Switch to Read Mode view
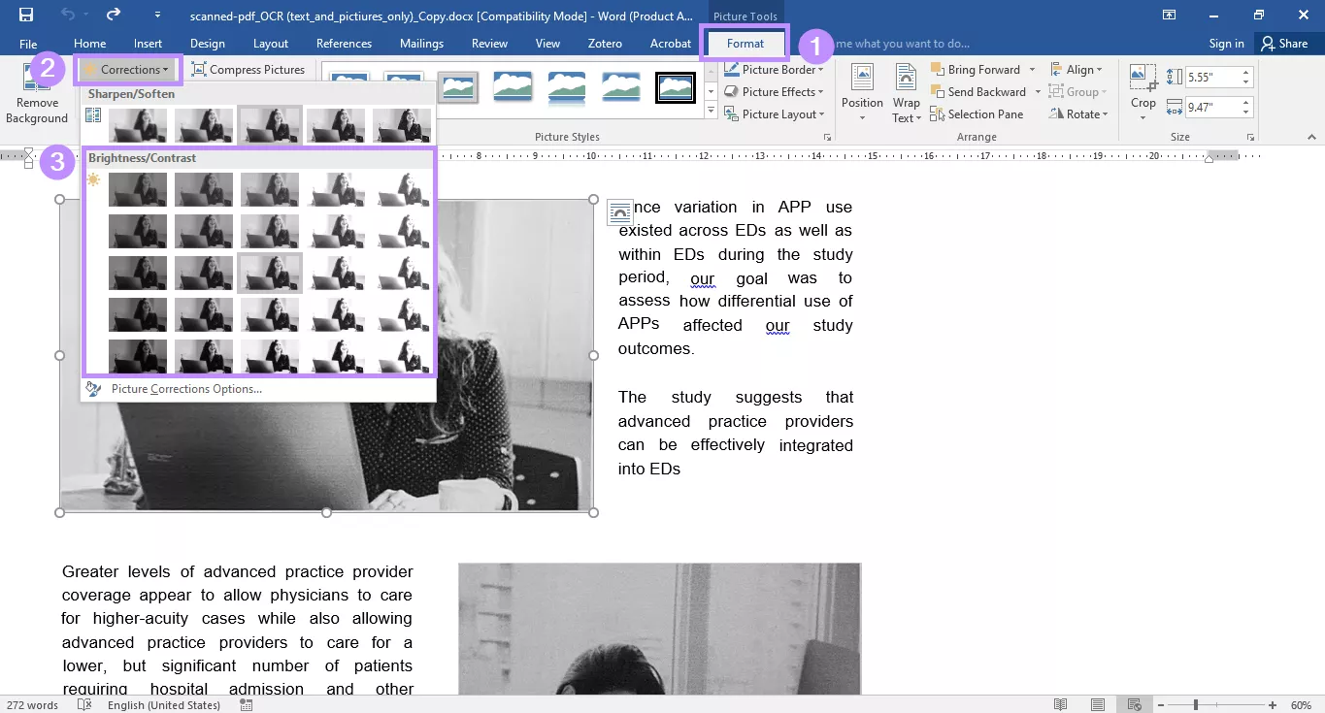1325x713 pixels. pos(1061,703)
